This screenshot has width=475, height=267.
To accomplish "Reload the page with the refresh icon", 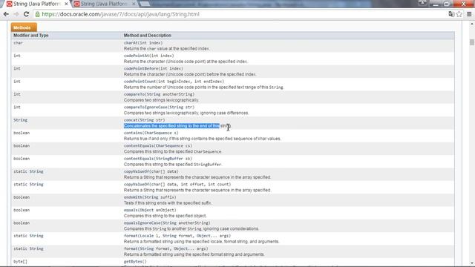I will click(27, 14).
